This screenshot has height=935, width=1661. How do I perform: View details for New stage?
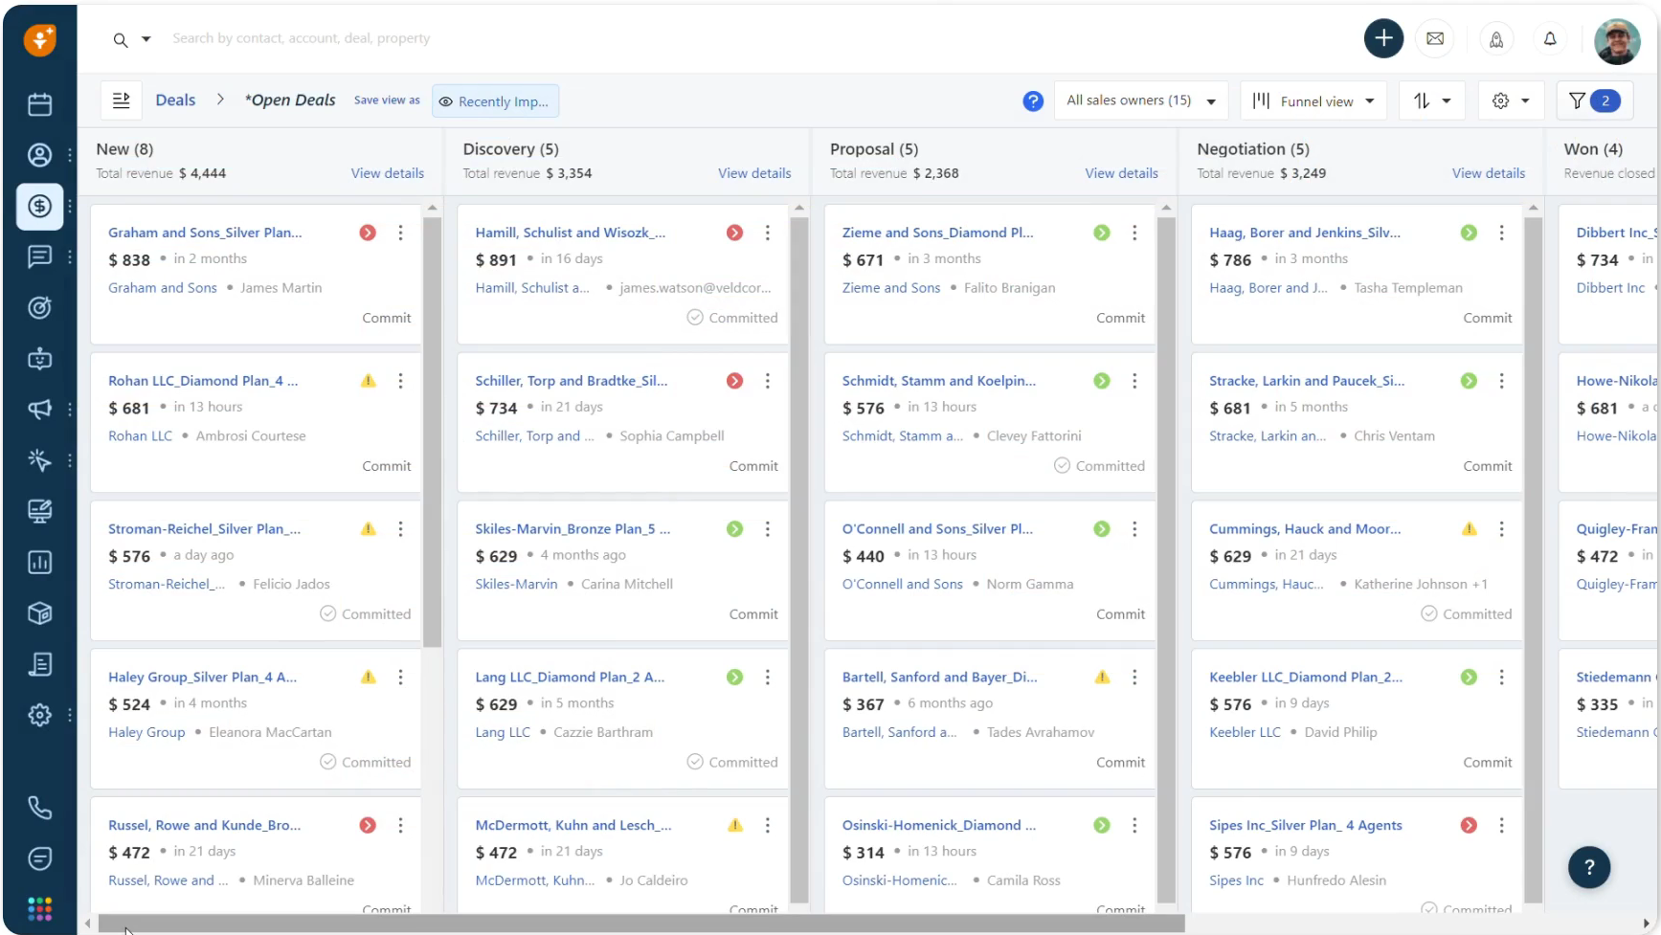[388, 173]
